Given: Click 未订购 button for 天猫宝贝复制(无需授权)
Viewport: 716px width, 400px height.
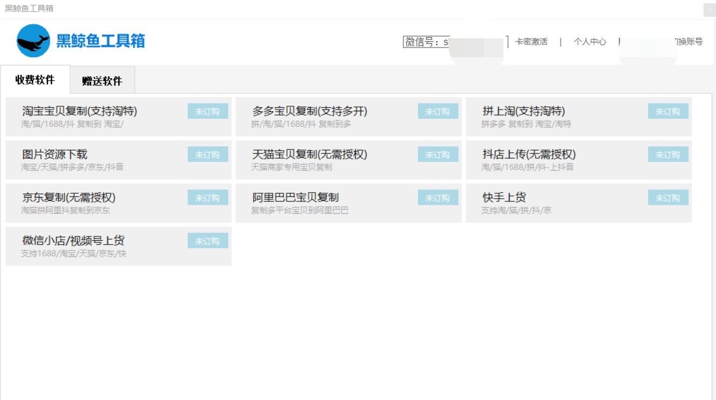Looking at the screenshot, I should [x=438, y=154].
